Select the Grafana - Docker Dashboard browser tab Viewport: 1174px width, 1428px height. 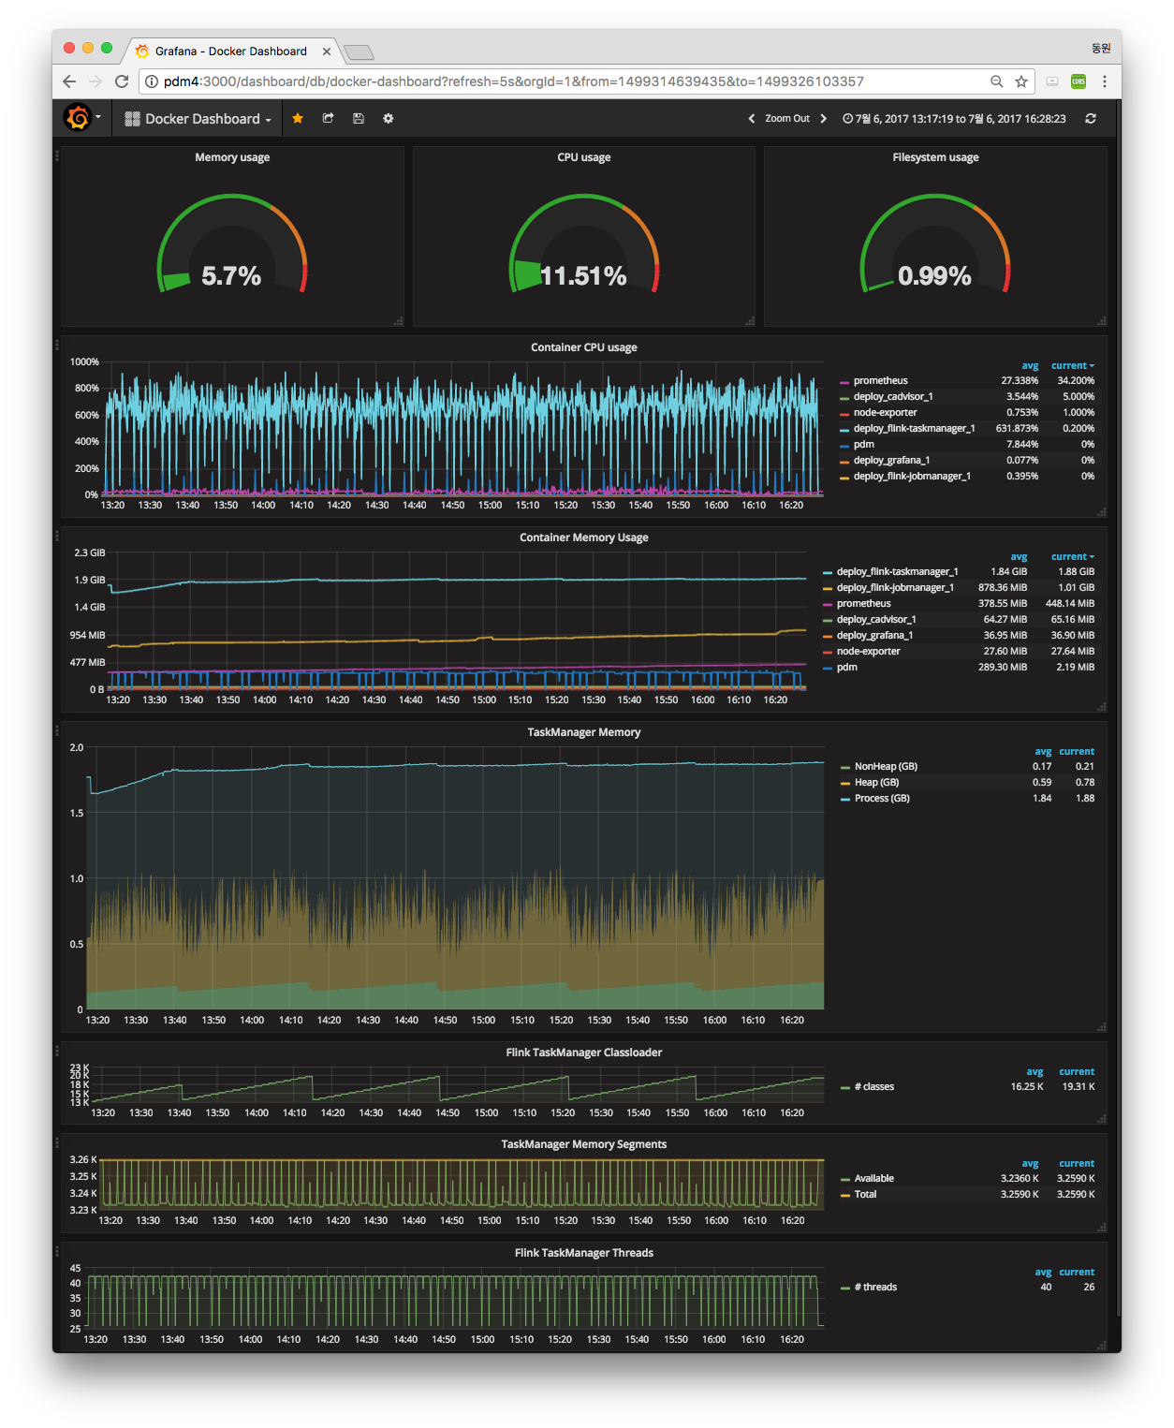click(231, 52)
